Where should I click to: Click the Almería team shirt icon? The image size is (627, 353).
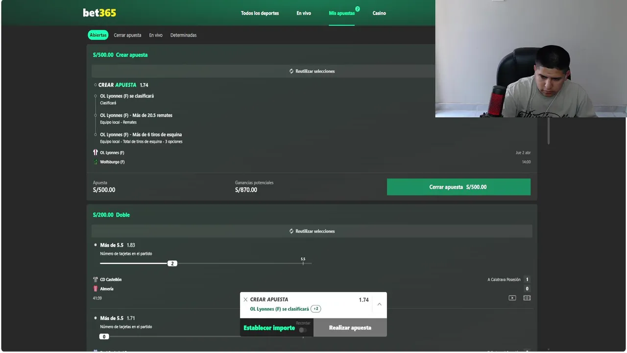pos(96,289)
